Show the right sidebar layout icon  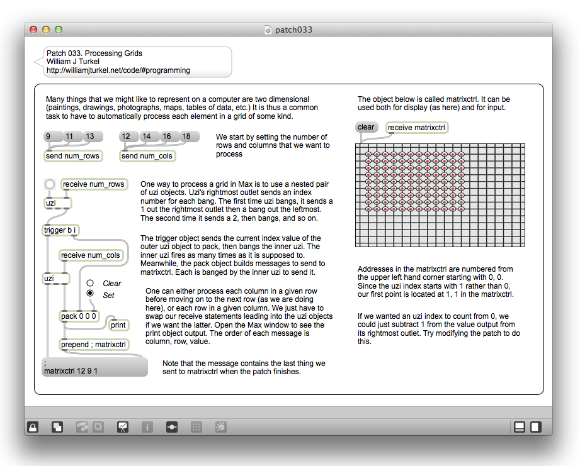(x=535, y=427)
